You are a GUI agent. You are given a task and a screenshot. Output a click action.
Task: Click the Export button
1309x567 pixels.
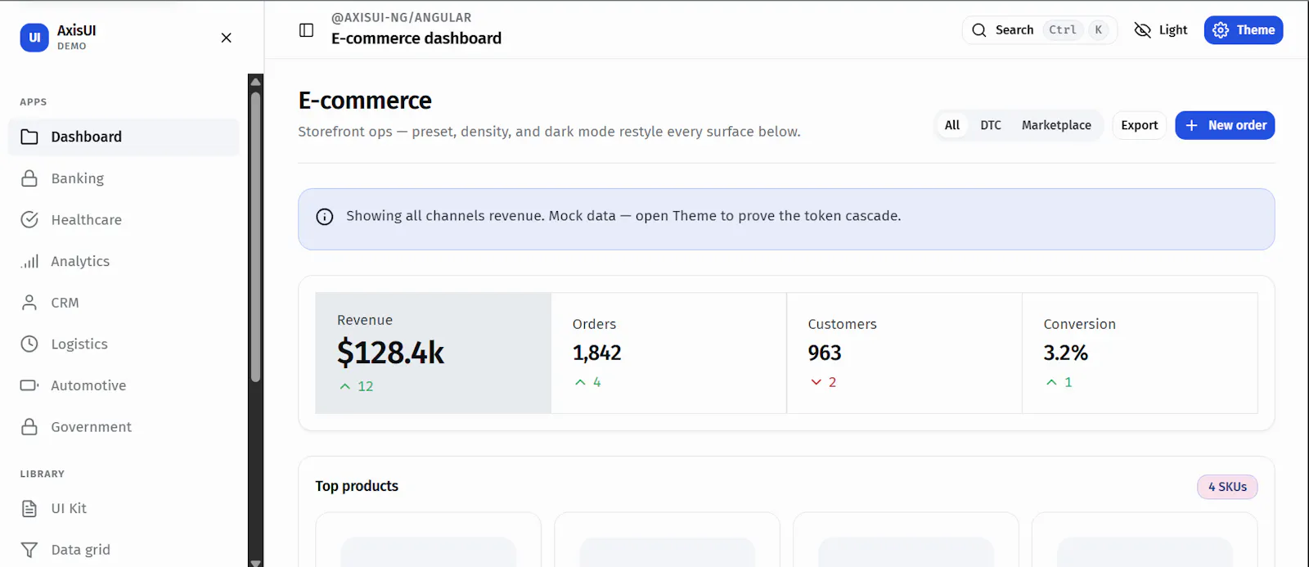(1140, 125)
